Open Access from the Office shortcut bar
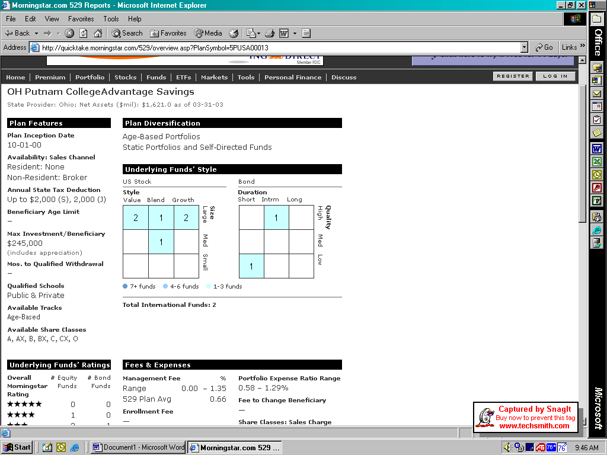 (597, 188)
